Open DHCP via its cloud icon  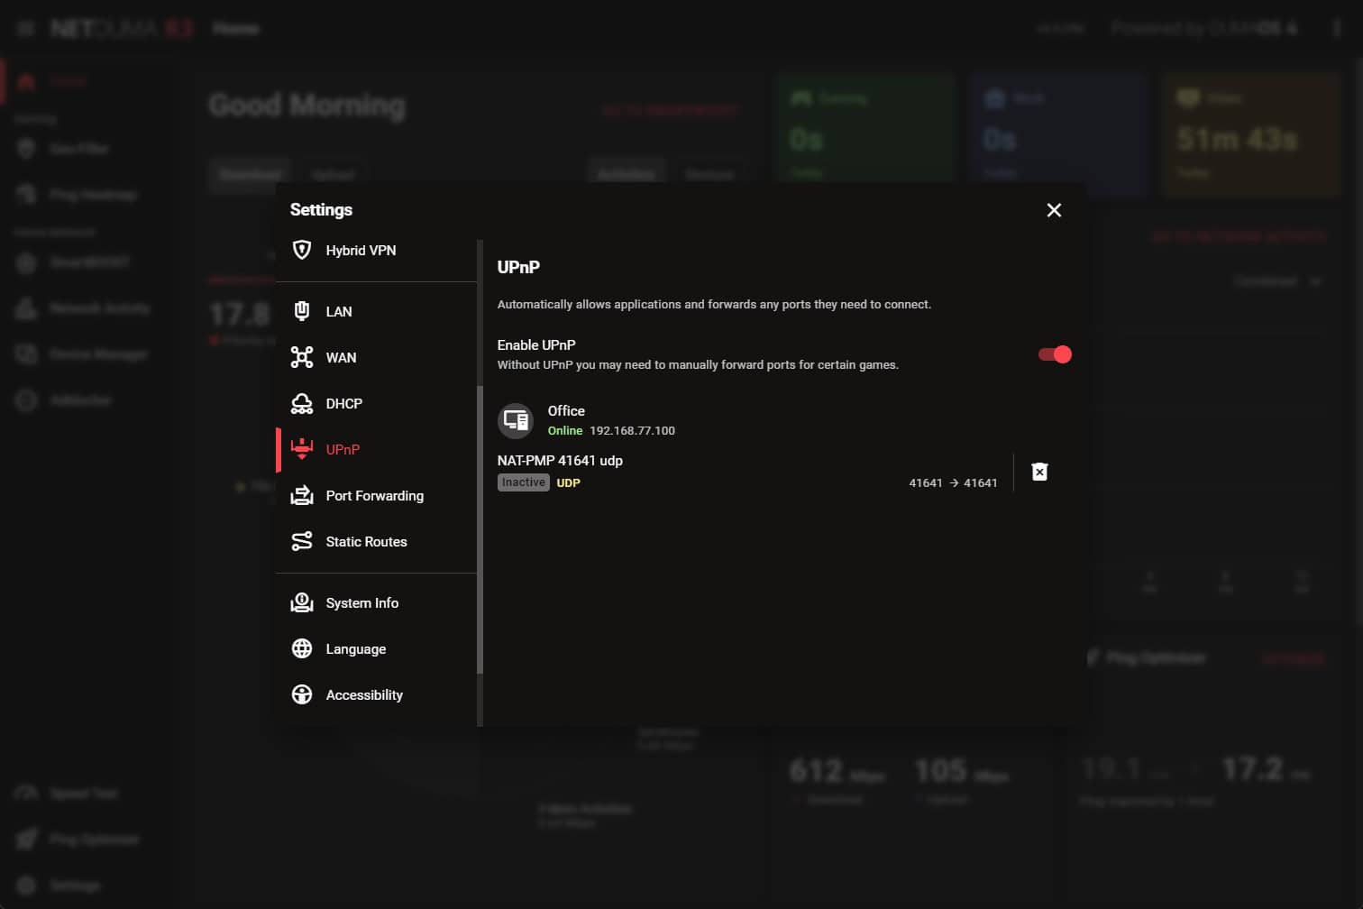click(302, 403)
